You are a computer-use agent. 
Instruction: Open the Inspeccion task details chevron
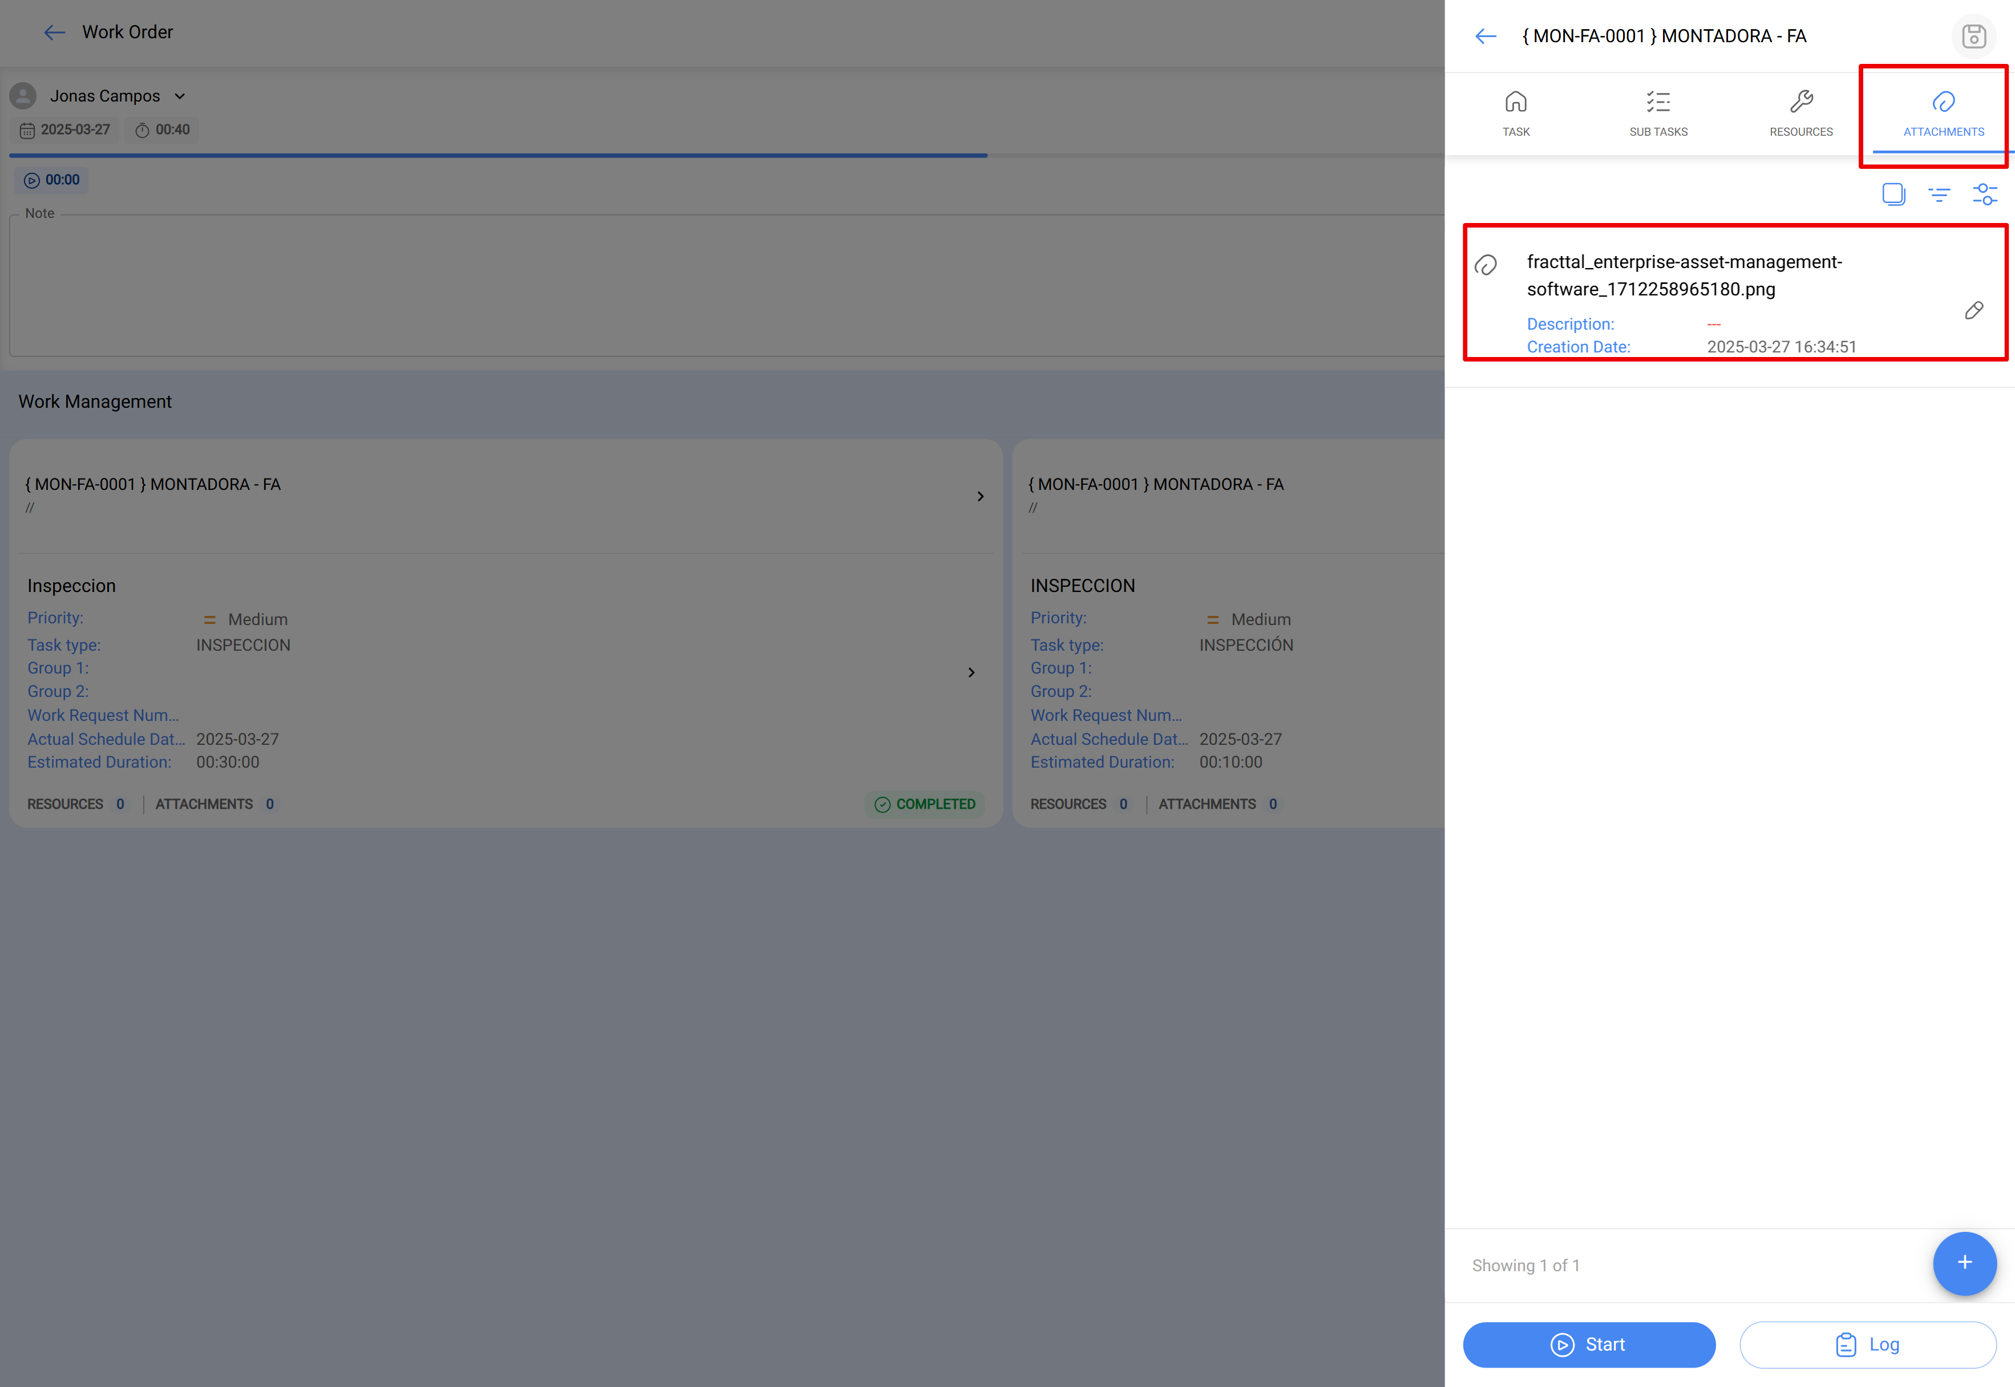(971, 672)
